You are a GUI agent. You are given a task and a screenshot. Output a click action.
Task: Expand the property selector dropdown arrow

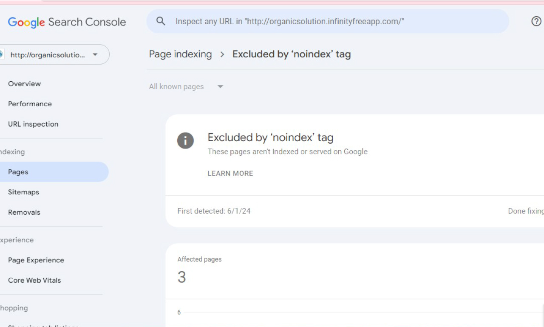pos(95,54)
